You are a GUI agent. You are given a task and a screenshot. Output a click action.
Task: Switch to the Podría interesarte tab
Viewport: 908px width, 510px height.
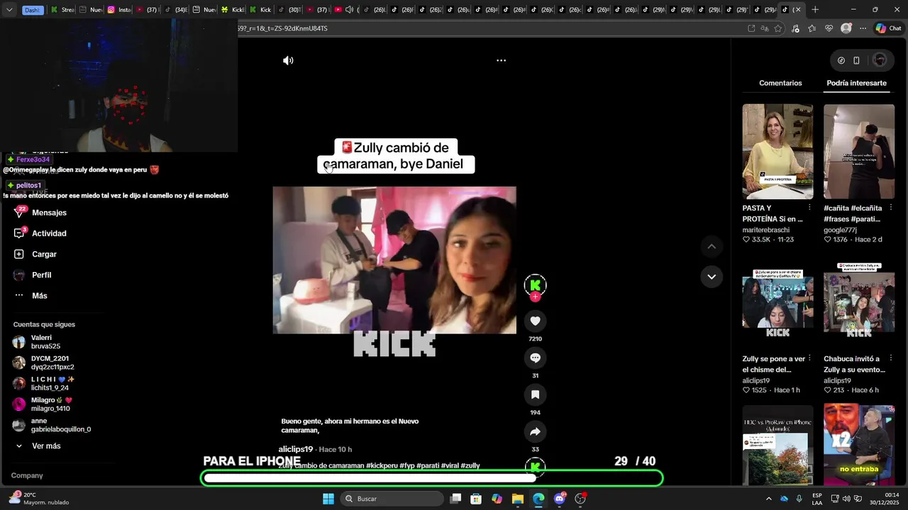tap(856, 83)
